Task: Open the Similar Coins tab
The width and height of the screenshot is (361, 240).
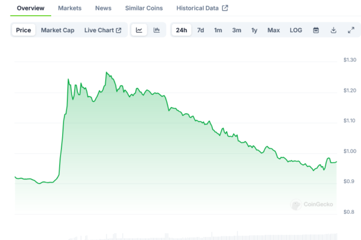Action: pos(144,8)
